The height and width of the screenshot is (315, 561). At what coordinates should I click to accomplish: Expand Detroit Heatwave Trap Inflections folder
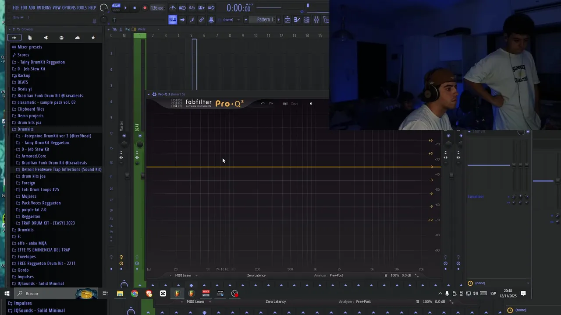point(61,169)
